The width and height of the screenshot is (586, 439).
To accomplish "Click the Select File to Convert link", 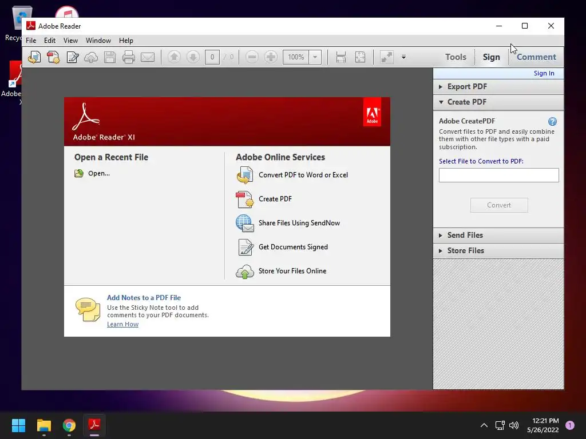I will tap(481, 161).
